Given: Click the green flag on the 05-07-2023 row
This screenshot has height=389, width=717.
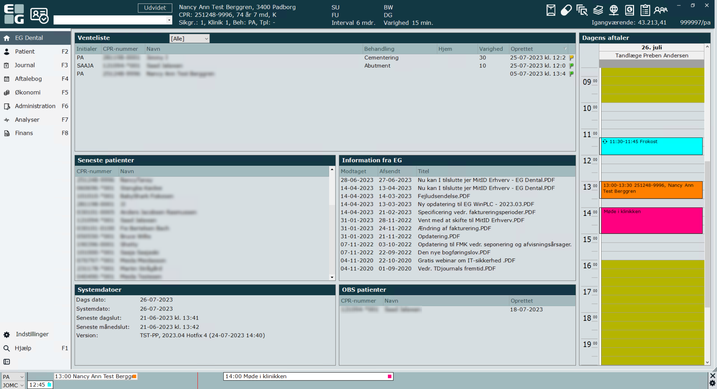Looking at the screenshot, I should [571, 74].
